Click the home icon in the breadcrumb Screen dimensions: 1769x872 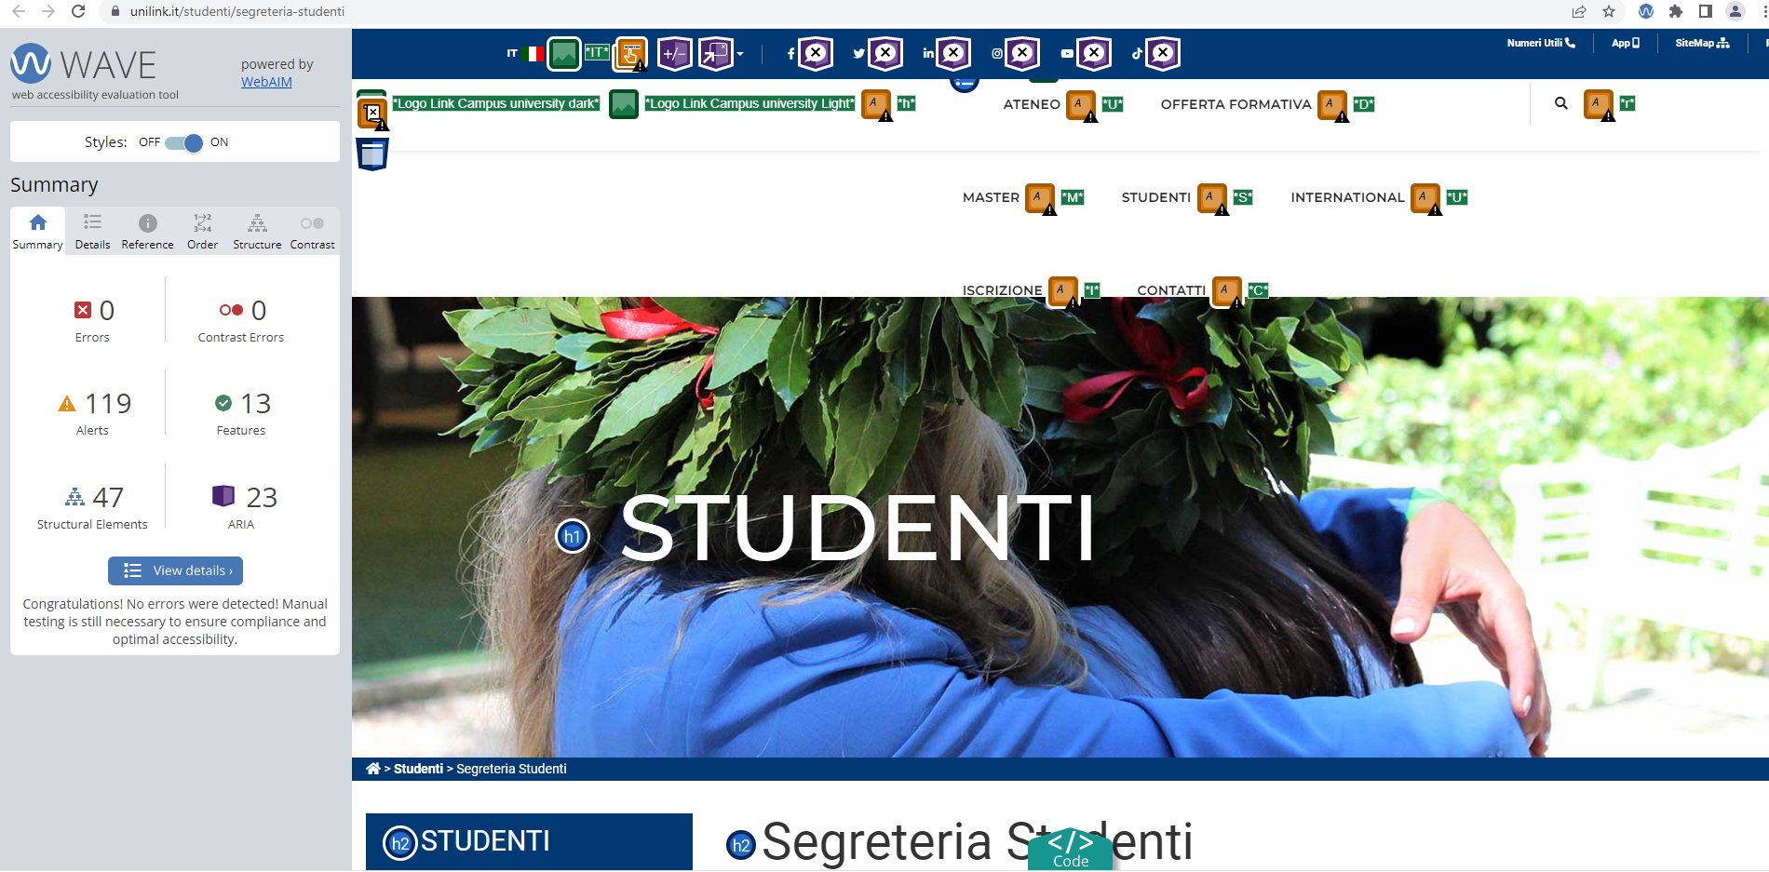click(373, 769)
